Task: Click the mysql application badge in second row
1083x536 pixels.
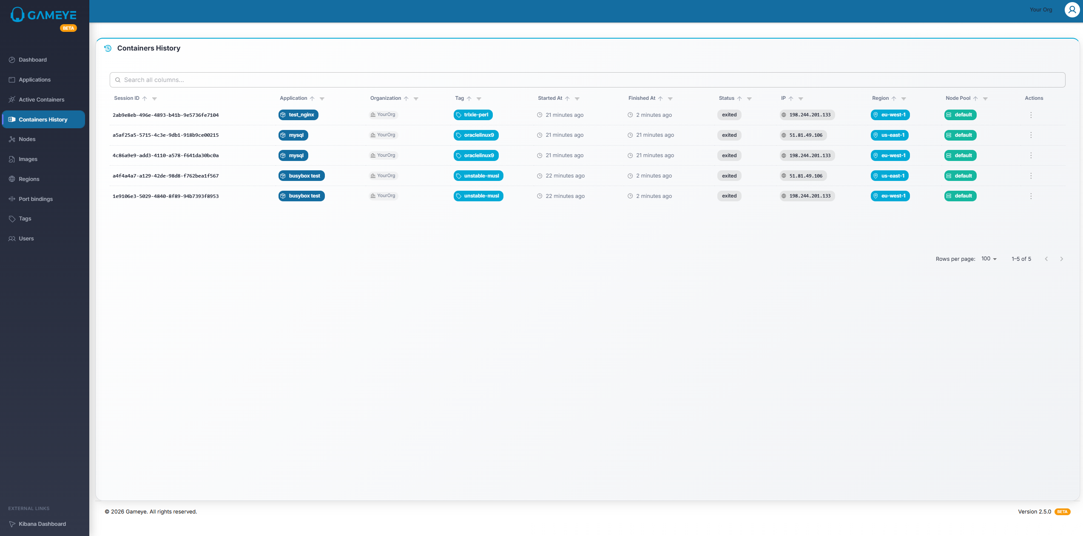Action: coord(293,135)
